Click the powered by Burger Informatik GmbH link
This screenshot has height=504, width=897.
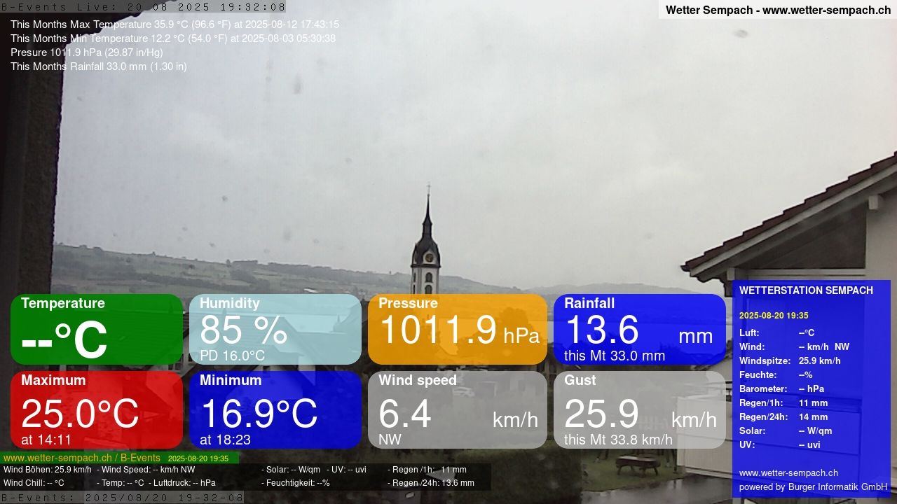point(814,486)
